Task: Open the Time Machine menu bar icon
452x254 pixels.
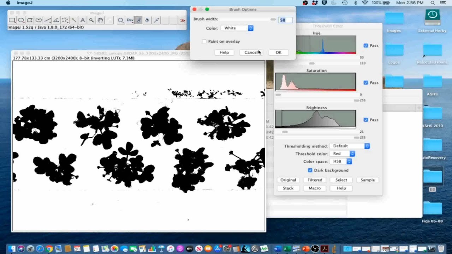Action: click(345, 3)
